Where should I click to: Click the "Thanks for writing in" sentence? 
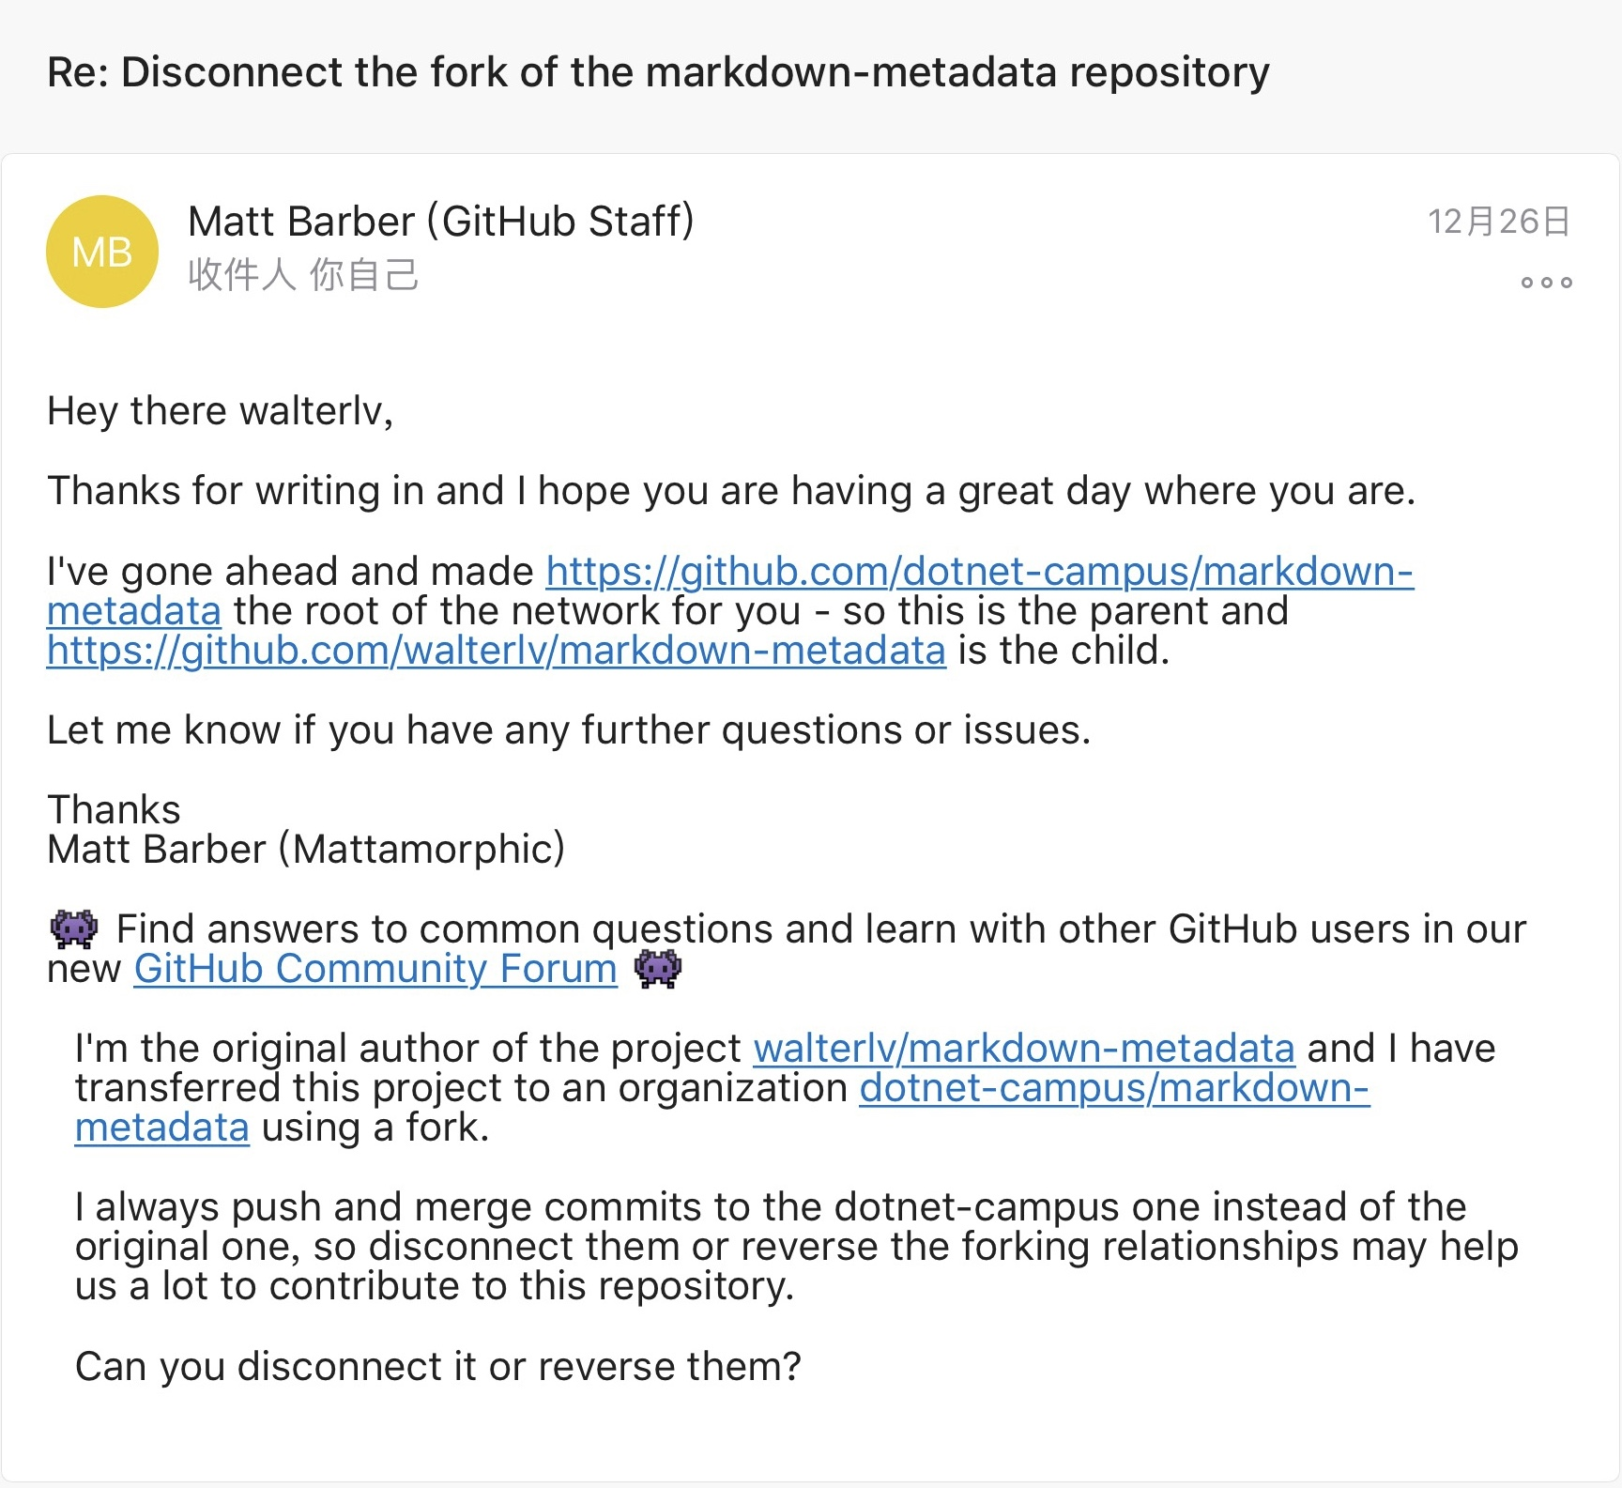coord(730,491)
